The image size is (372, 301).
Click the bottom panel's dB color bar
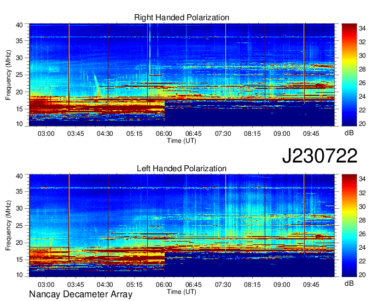(x=349, y=226)
